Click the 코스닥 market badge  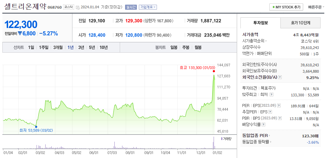[x=68, y=7]
